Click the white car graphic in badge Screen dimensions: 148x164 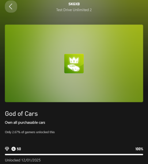[x=73, y=68]
